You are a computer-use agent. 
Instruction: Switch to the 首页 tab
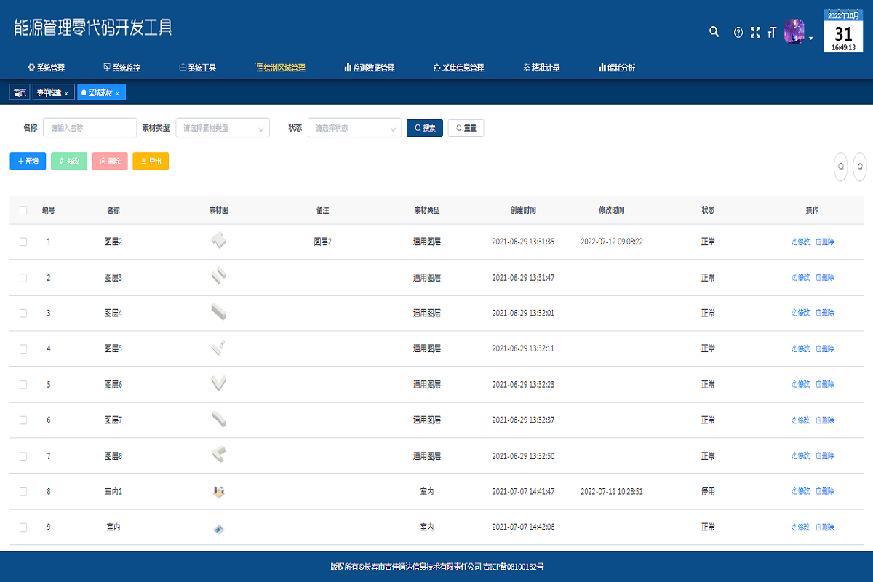20,93
